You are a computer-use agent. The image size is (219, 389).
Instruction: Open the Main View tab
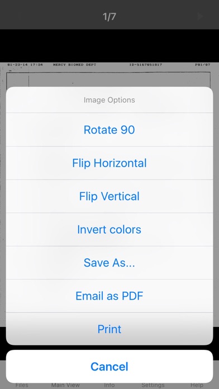click(x=65, y=385)
